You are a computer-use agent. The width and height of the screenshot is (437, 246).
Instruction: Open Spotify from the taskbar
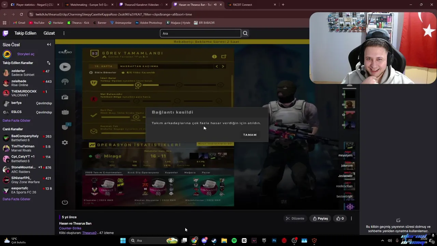[234, 241]
